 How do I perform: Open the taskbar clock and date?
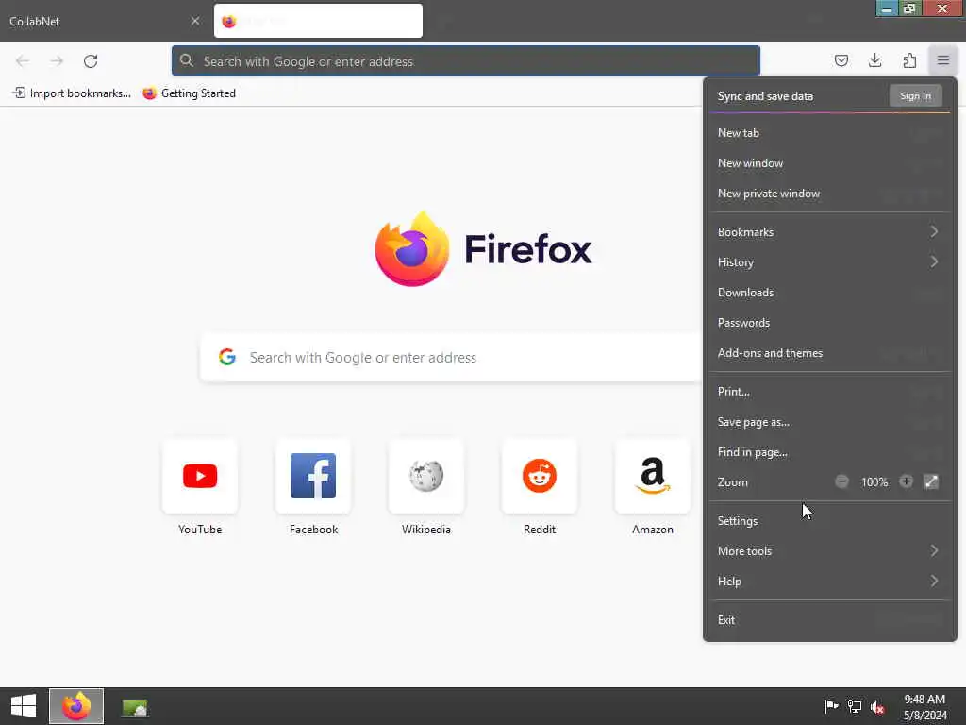(924, 706)
